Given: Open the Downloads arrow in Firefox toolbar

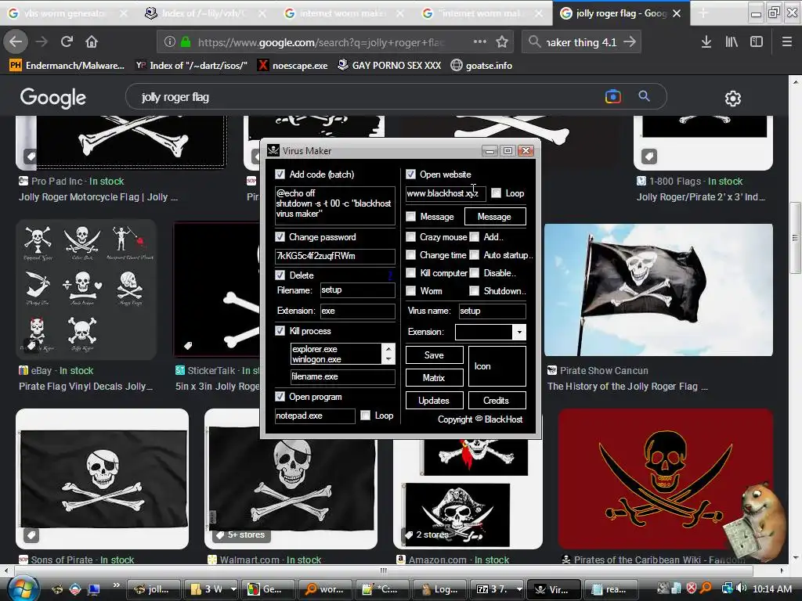Looking at the screenshot, I should click(x=706, y=42).
